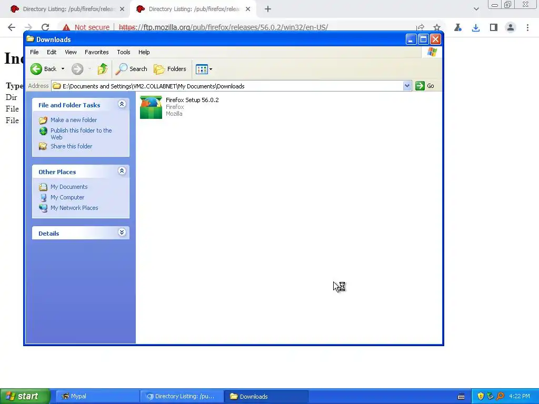Click the browser back arrow

click(x=12, y=27)
